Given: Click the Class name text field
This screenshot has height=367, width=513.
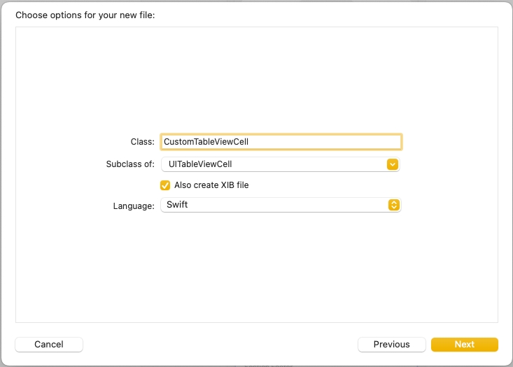Looking at the screenshot, I should [x=280, y=142].
